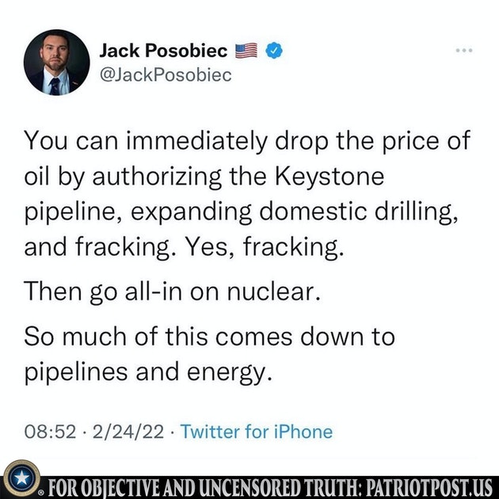Click the 'pipelines and energy.' closing line

148,371
